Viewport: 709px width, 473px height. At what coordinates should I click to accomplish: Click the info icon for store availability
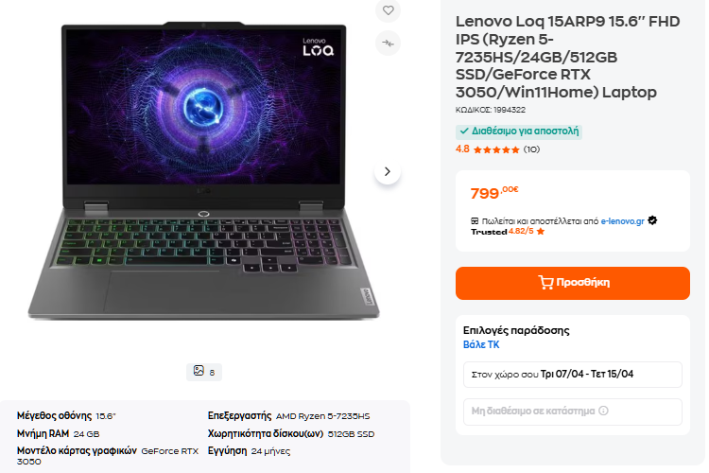pos(603,411)
